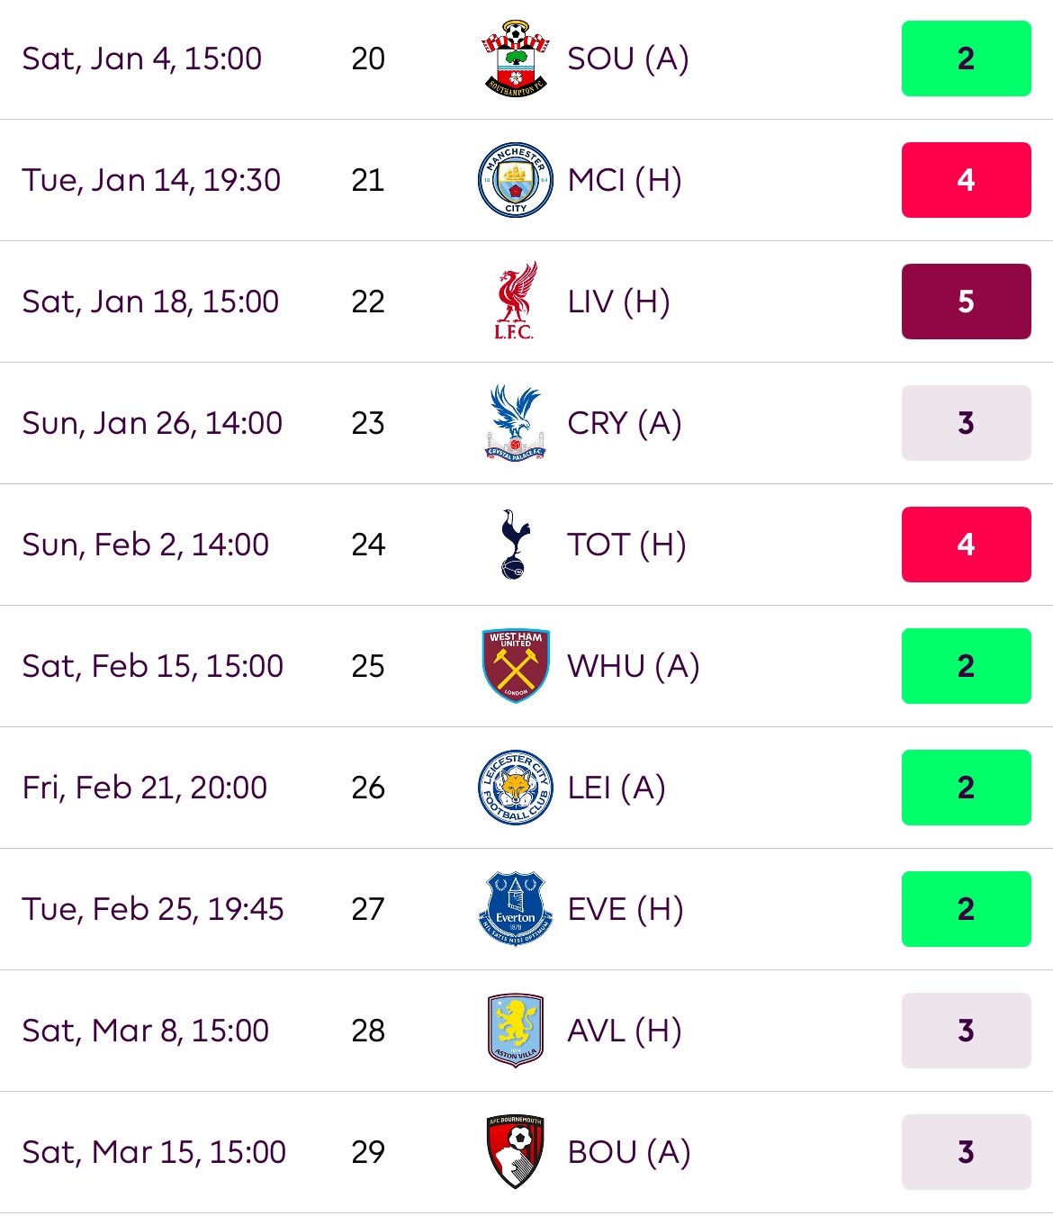
Task: Click the West Ham United crest
Action: pyautogui.click(x=516, y=666)
